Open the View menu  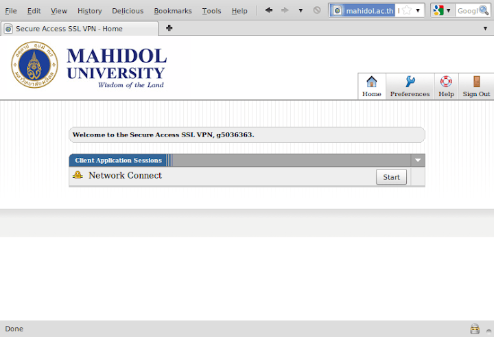tap(59, 11)
